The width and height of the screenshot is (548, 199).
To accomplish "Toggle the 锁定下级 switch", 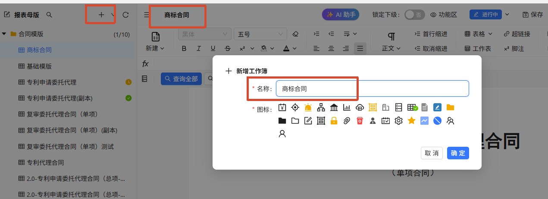I will (414, 15).
